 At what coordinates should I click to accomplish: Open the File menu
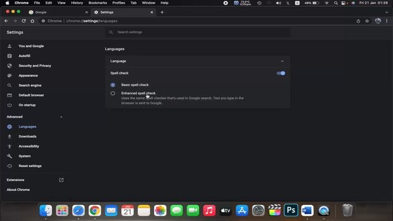click(x=37, y=3)
